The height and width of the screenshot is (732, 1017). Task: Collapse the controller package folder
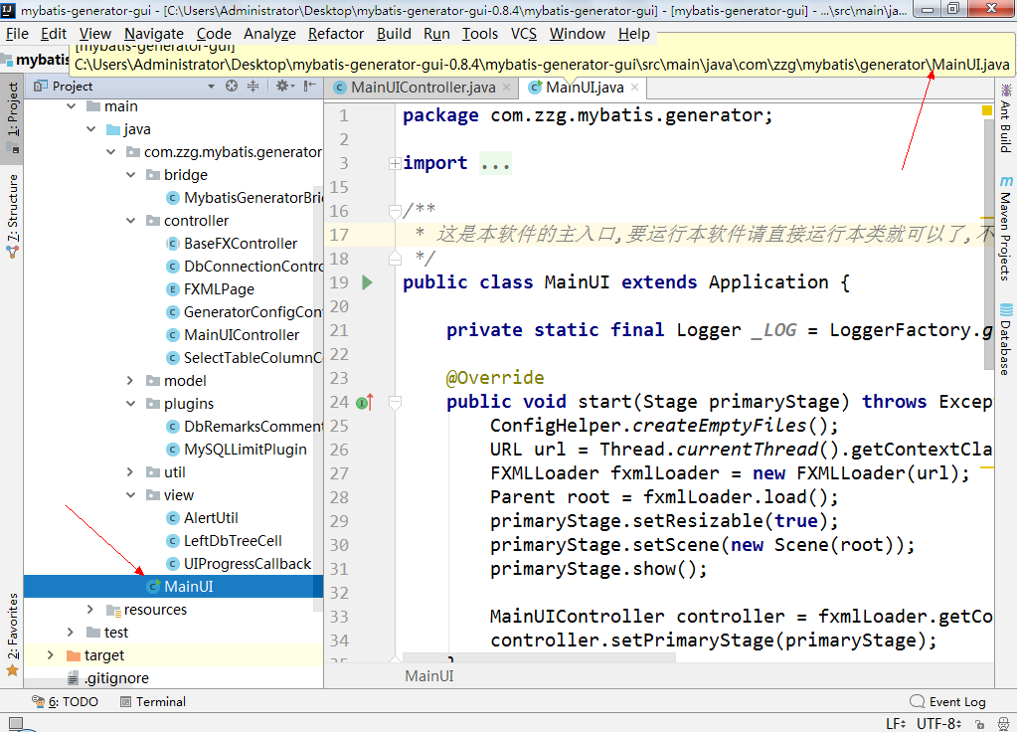131,221
